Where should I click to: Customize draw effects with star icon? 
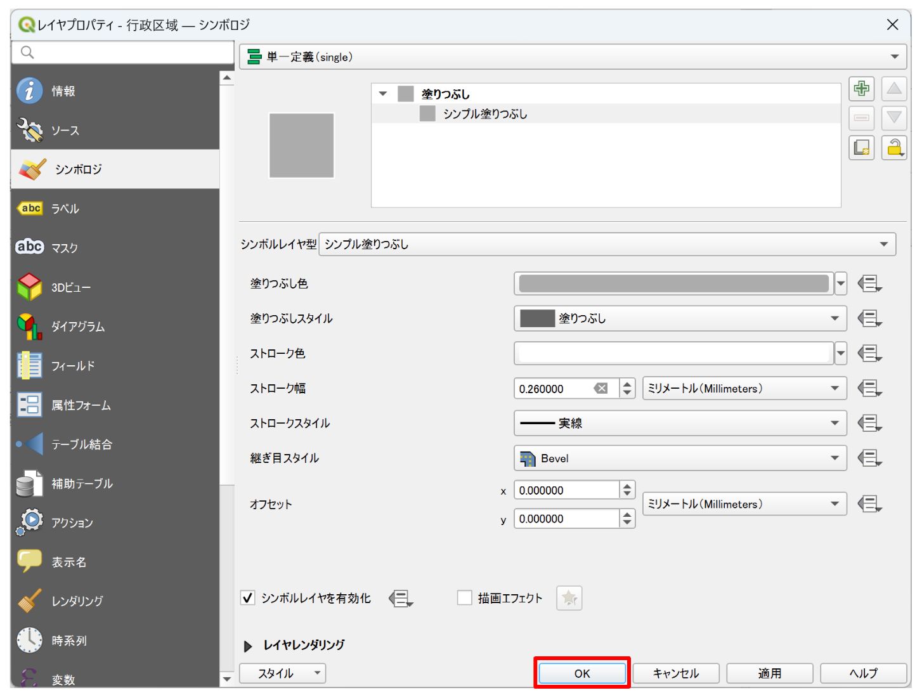click(x=569, y=598)
